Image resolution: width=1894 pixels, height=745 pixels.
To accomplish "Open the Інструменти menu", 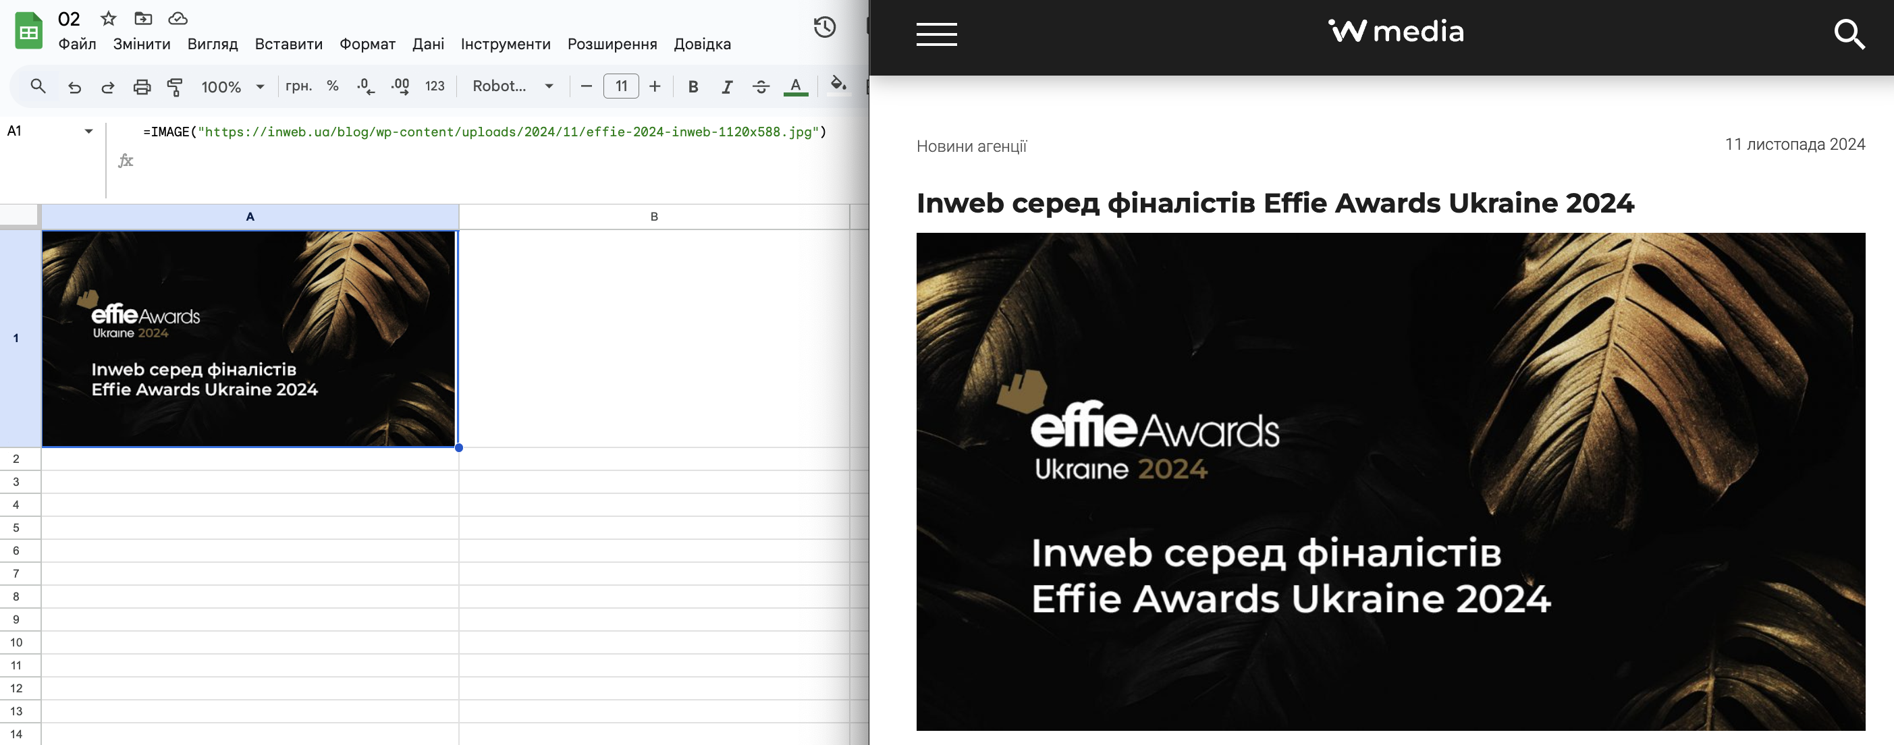I will click(506, 44).
